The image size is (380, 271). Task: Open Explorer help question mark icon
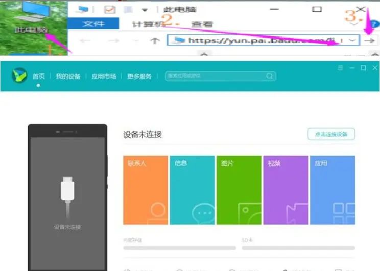click(374, 24)
